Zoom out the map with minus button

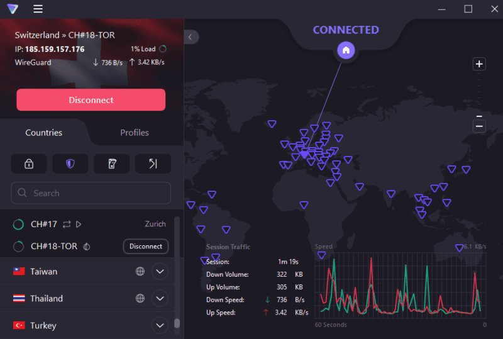pos(479,126)
